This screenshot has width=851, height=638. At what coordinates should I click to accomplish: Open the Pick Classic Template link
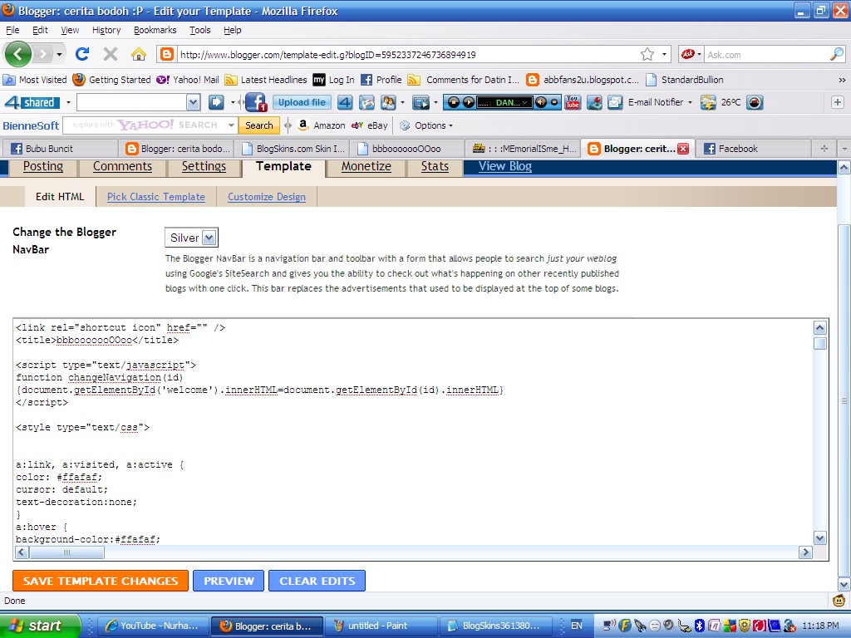(155, 197)
